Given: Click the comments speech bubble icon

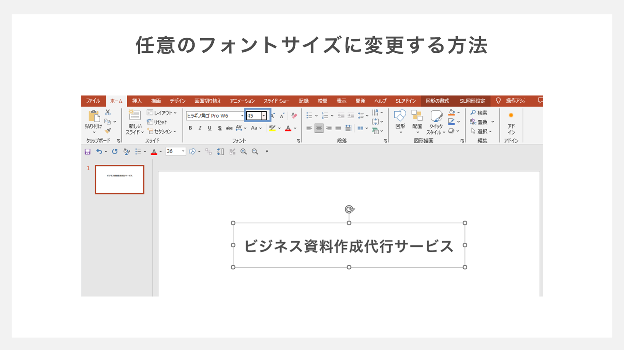Looking at the screenshot, I should 540,100.
